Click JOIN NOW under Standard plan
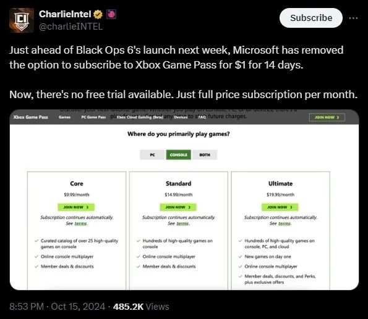Viewport: 368px width, 319px height. coord(178,207)
